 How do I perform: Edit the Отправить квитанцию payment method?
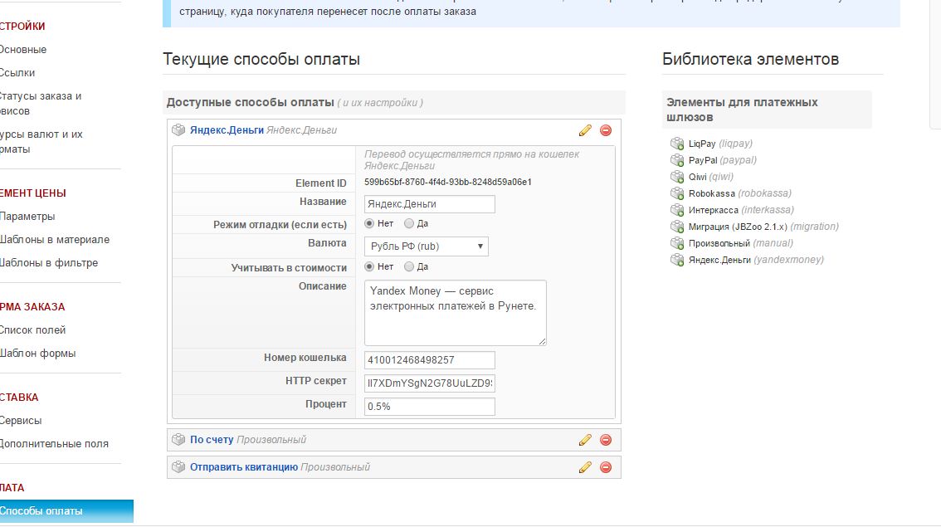[x=585, y=467]
